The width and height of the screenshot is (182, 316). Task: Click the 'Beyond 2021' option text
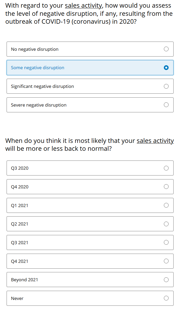tap(24, 280)
